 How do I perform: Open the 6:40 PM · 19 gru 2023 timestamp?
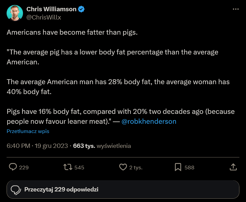[x=37, y=146]
